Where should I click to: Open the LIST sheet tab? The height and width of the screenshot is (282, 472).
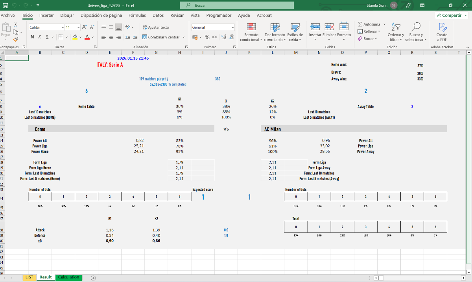point(29,277)
